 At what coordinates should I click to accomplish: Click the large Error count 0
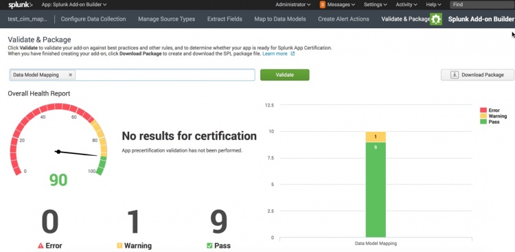pyautogui.click(x=50, y=222)
